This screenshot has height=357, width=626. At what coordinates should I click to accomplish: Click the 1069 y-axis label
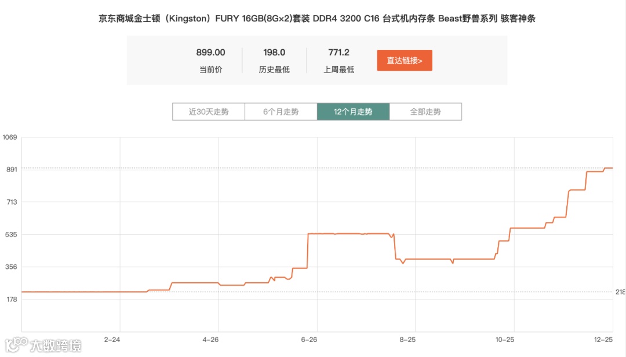[x=10, y=137]
